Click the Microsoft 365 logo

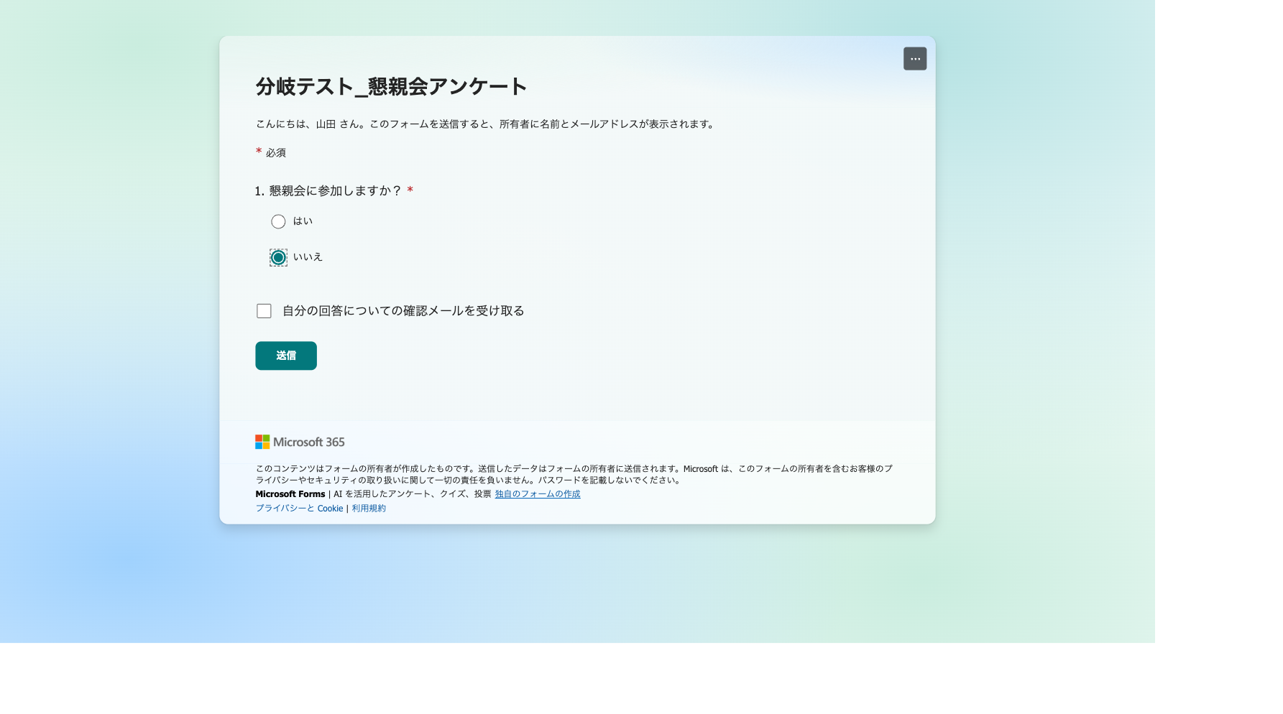(x=300, y=442)
